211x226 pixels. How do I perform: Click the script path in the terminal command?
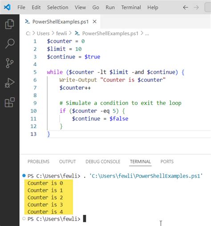[146, 176]
